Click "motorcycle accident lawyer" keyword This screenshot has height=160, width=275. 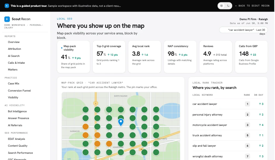pyautogui.click(x=210, y=125)
